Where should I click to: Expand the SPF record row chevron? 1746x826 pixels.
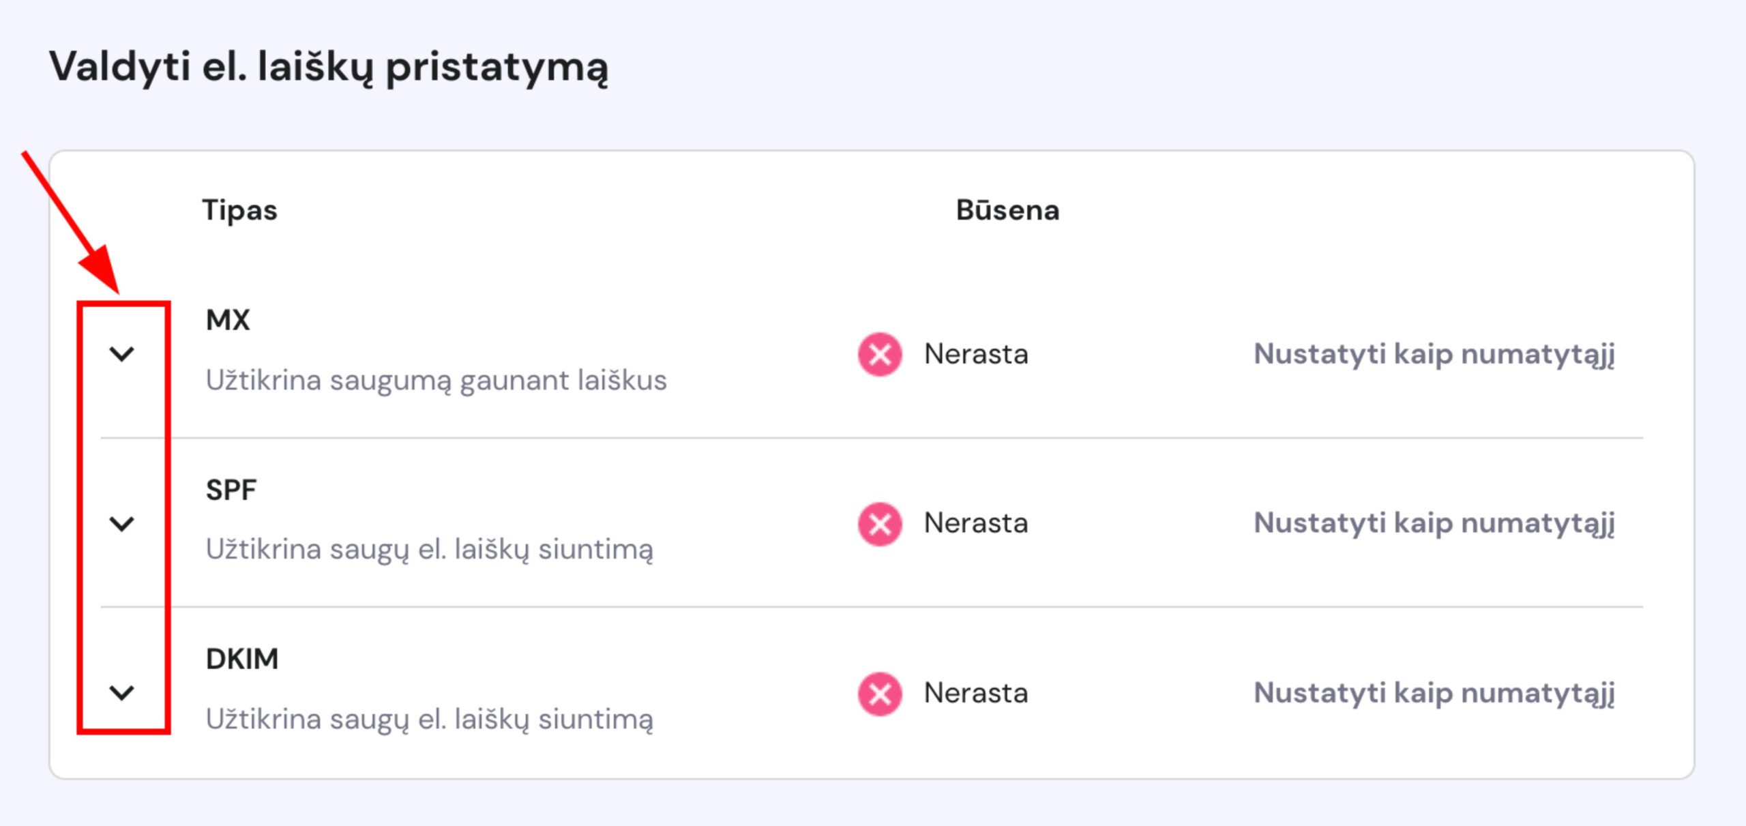122,523
